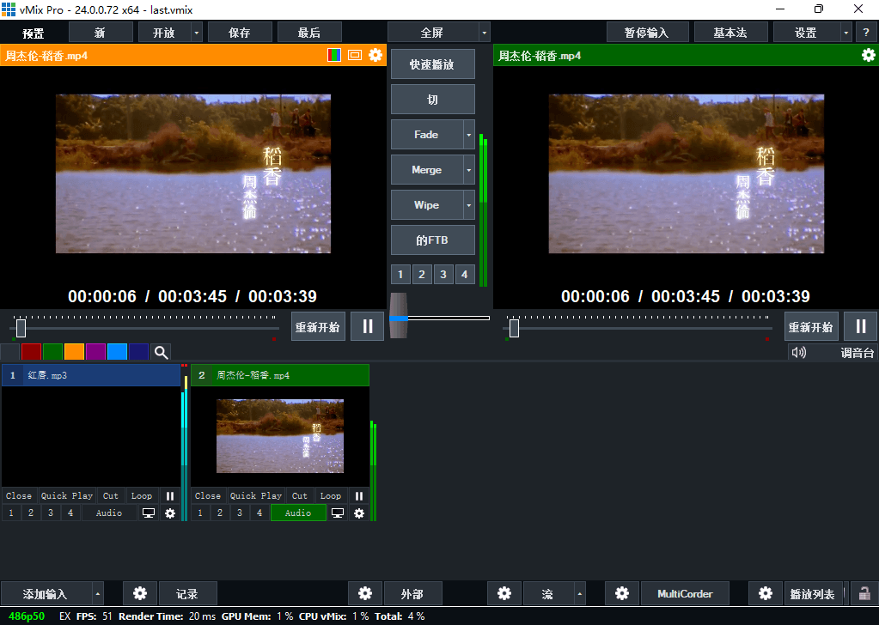Toggle overlay 4 in transition panel

pos(464,275)
